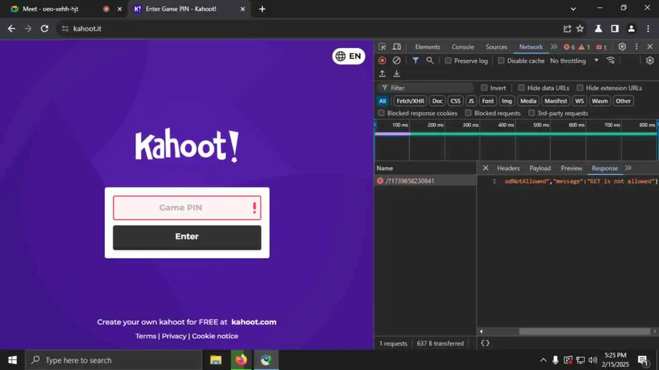659x370 pixels.
Task: Click the Game PIN input field
Action: pos(187,208)
